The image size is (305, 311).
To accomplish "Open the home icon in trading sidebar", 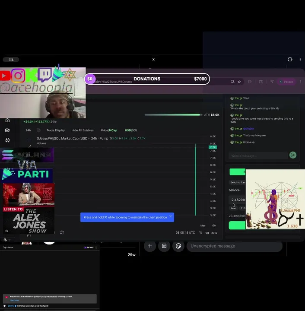I will [7, 120].
